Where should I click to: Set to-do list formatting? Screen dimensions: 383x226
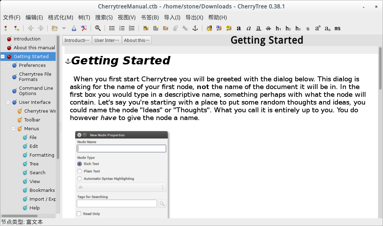click(132, 28)
